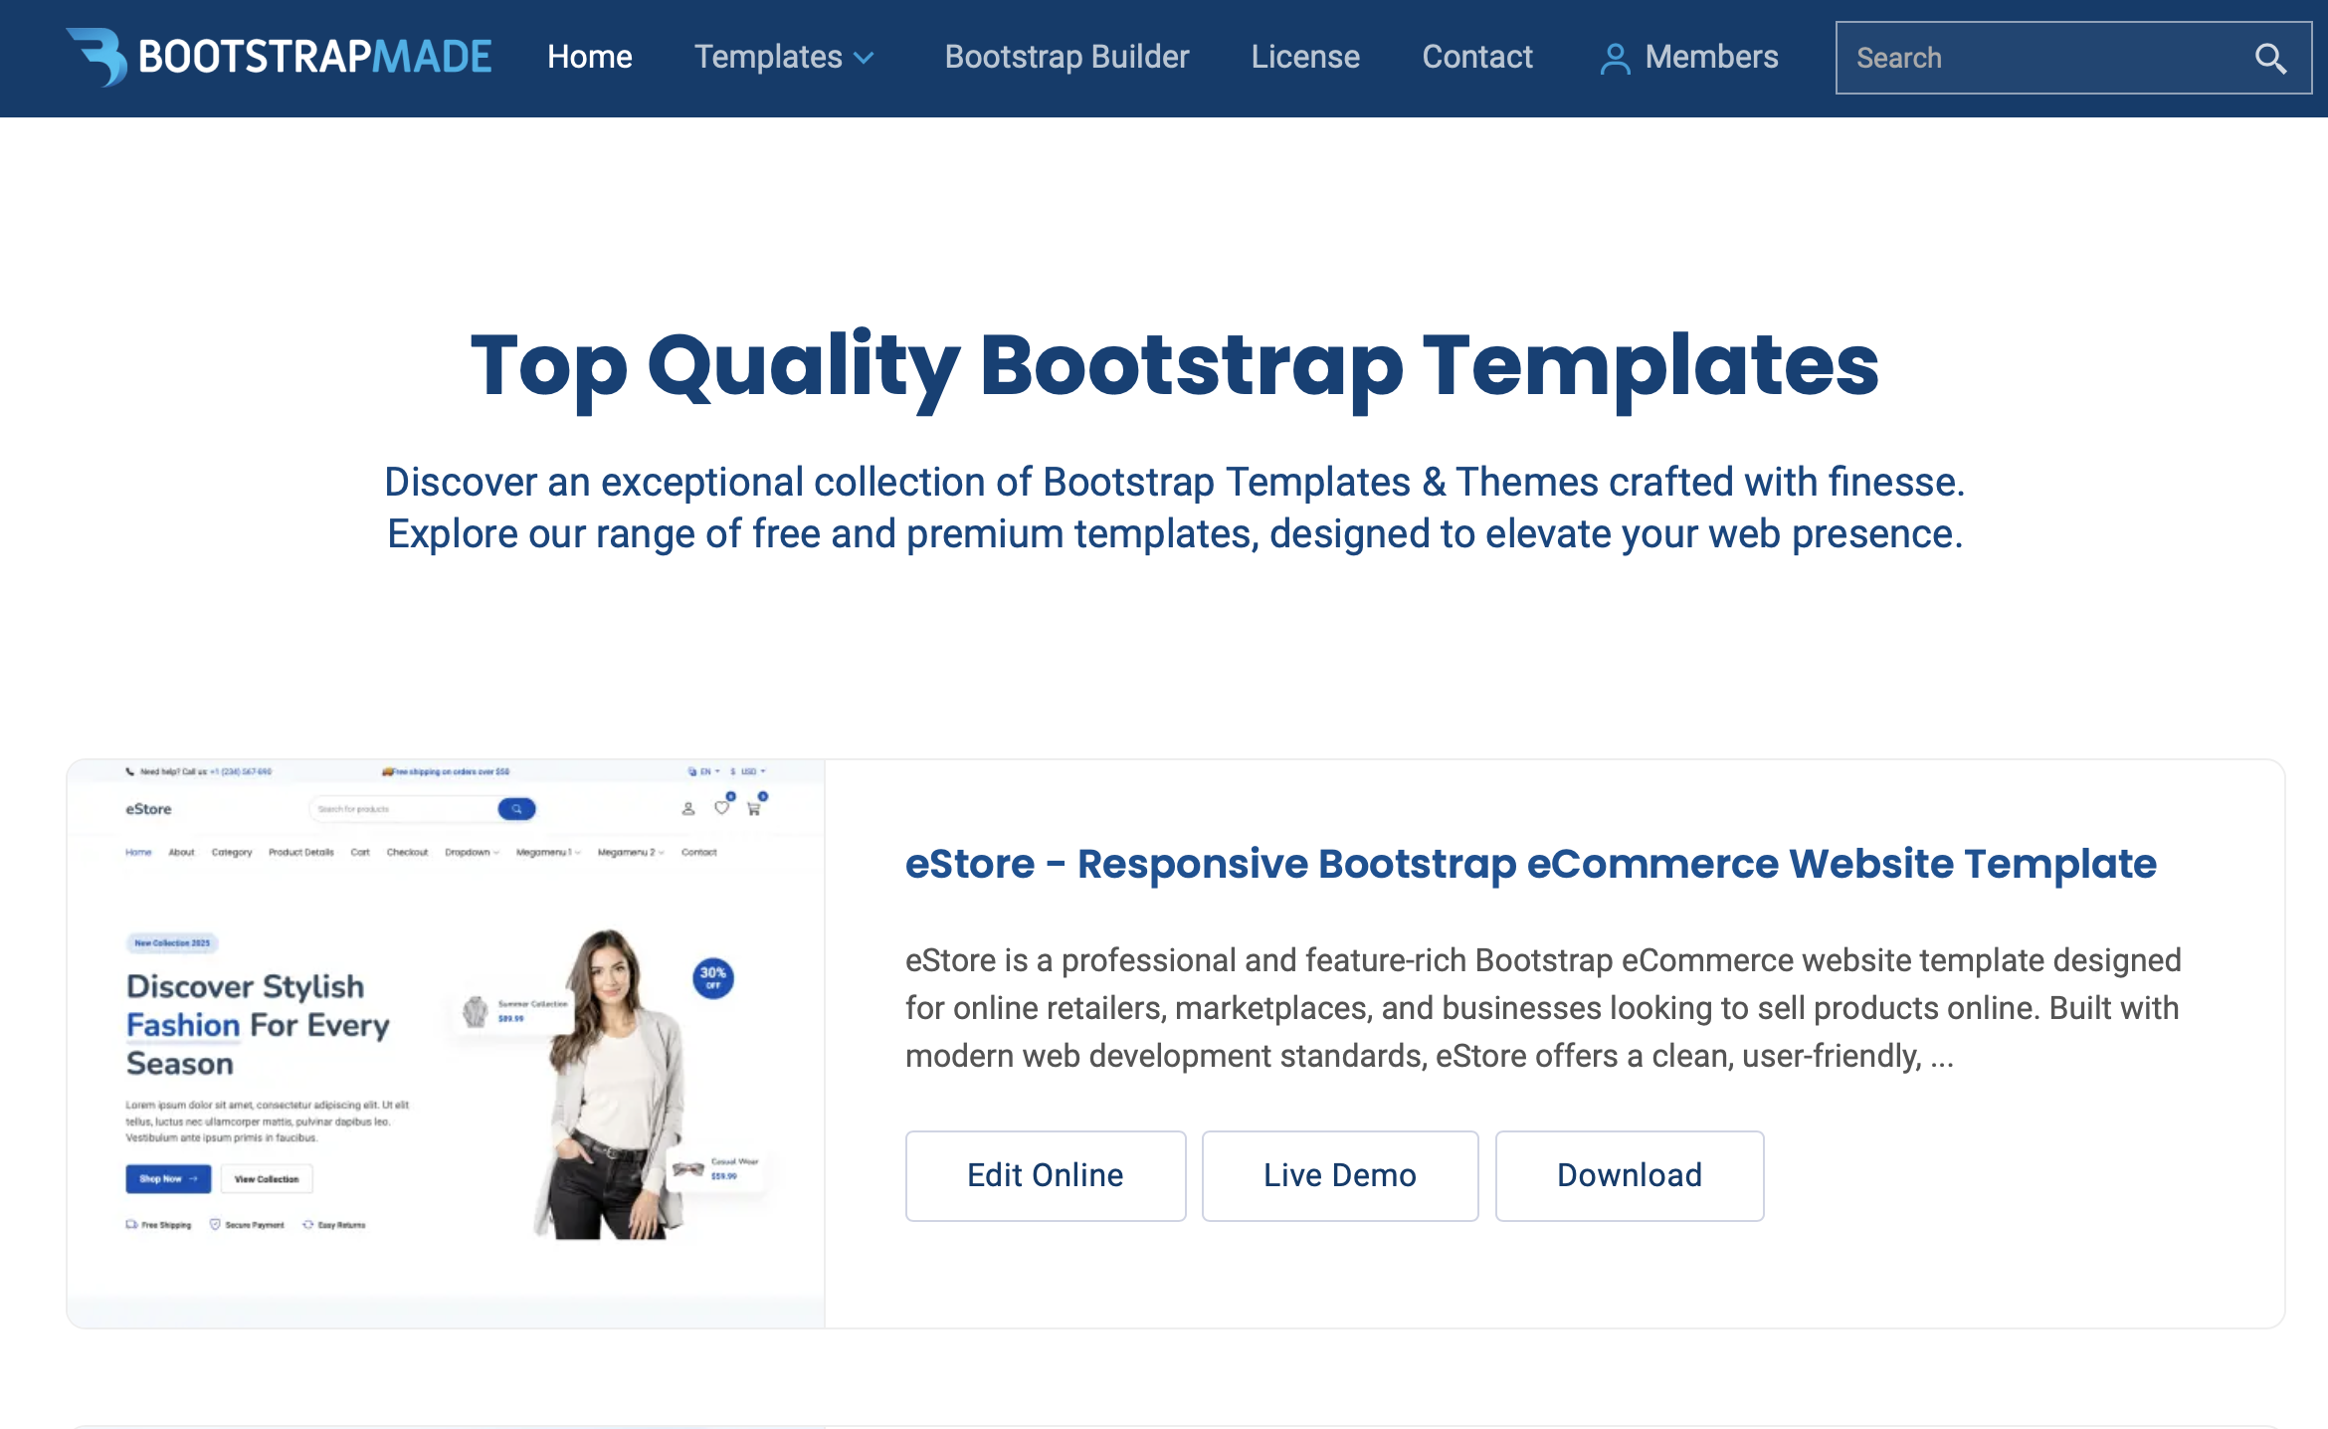Image resolution: width=2328 pixels, height=1429 pixels.
Task: Click the BootstrapMade logo
Action: click(280, 57)
